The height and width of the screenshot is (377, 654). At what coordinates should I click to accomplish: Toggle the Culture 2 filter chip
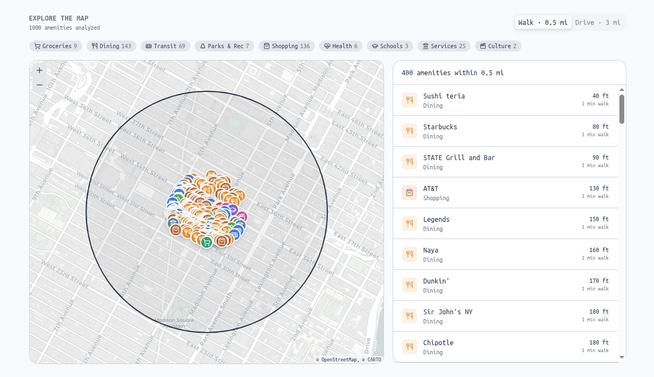[x=498, y=46]
